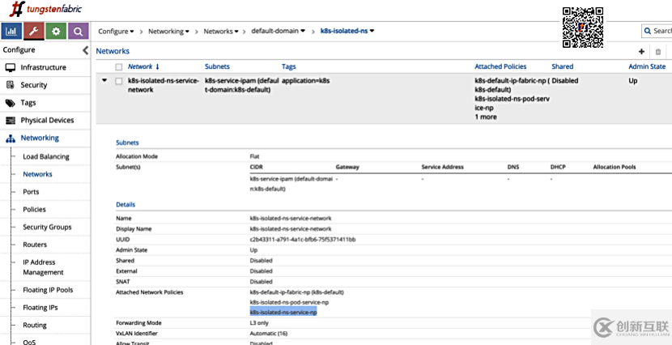The image size is (672, 345).
Task: Click the Details section heading
Action: point(125,205)
